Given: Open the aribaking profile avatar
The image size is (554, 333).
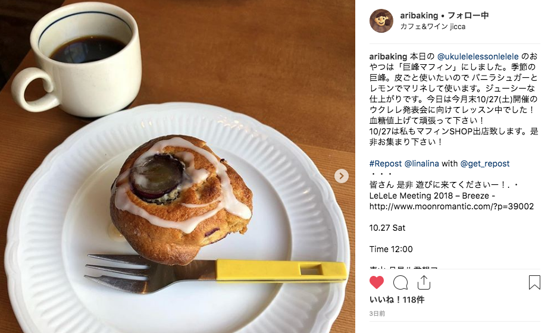Looking at the screenshot, I should tap(381, 21).
